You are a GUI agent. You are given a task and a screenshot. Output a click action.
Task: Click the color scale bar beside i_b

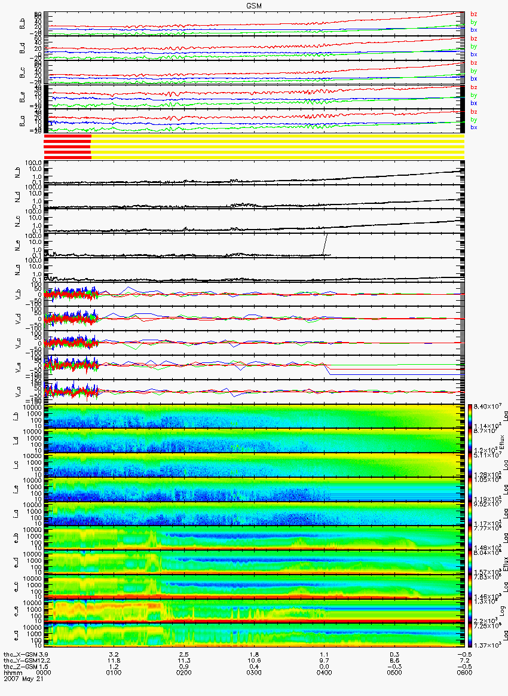[470, 416]
